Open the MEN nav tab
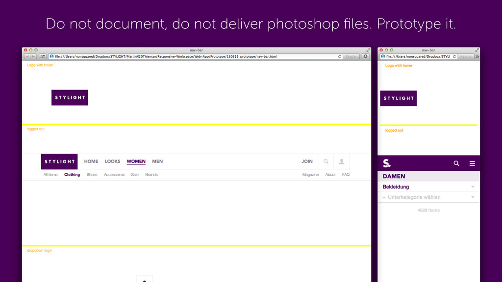The image size is (502, 282). click(x=157, y=162)
